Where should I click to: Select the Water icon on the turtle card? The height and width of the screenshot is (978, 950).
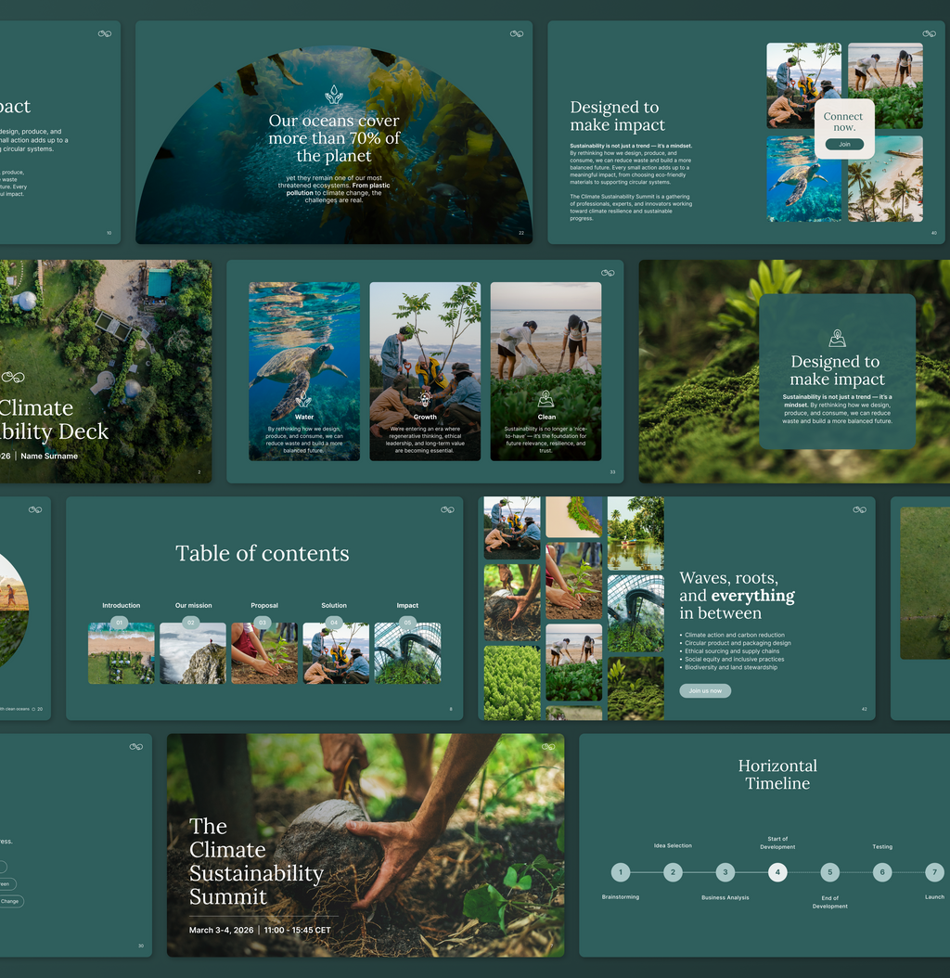tap(303, 400)
